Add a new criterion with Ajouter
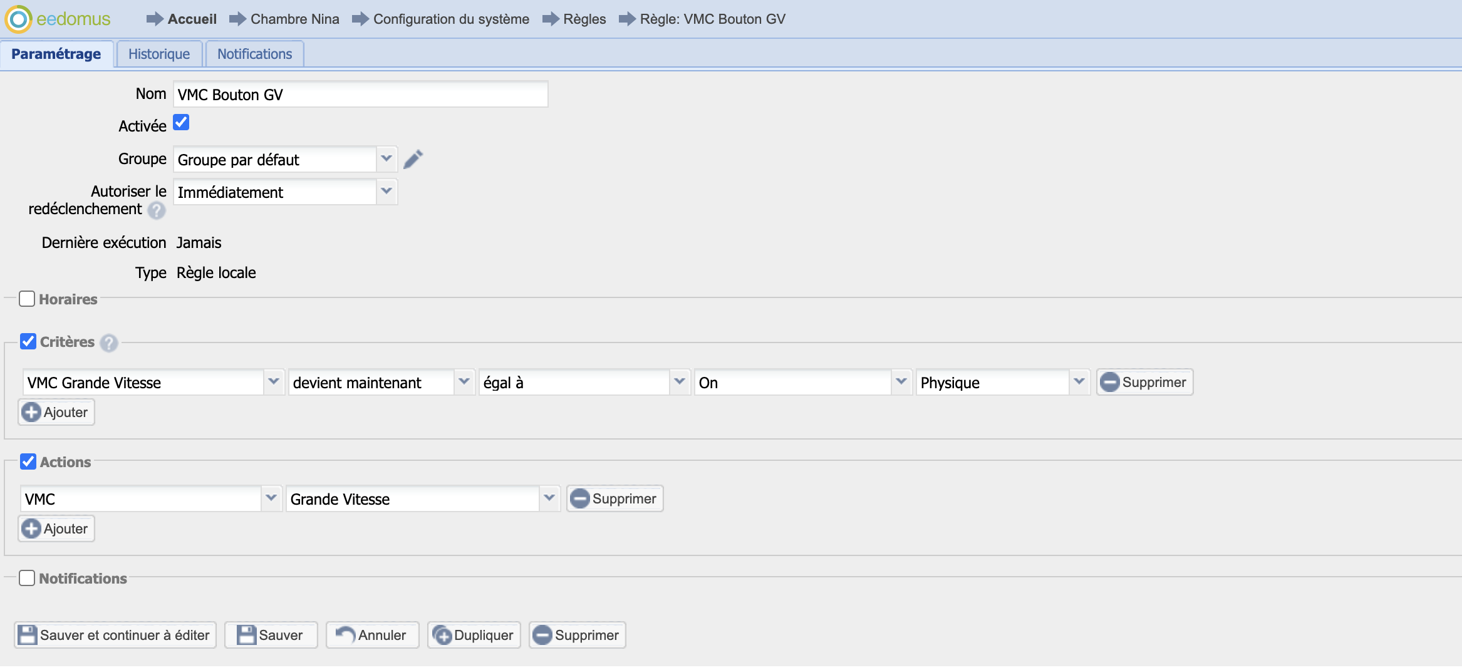Image resolution: width=1462 pixels, height=670 pixels. point(56,413)
